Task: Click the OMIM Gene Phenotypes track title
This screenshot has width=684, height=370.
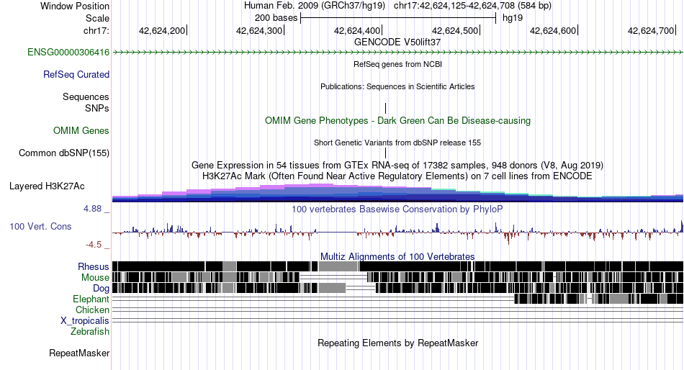Action: pyautogui.click(x=397, y=120)
